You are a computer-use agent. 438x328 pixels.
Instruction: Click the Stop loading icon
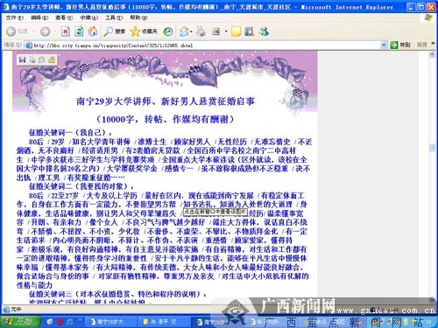pyautogui.click(x=66, y=31)
